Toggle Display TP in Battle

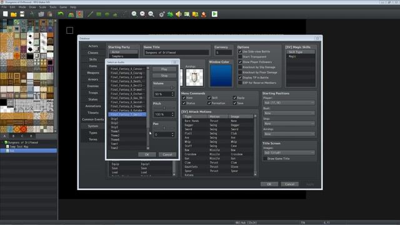(240, 77)
